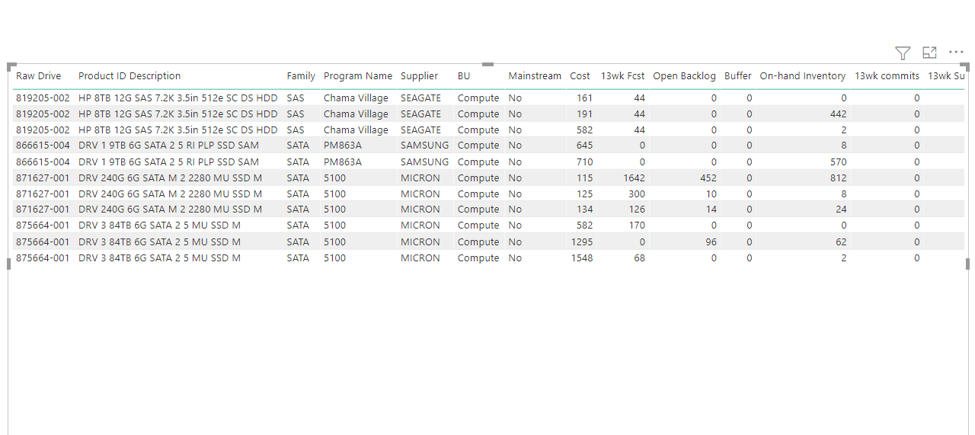Select the 1642 forecast value

coord(634,178)
